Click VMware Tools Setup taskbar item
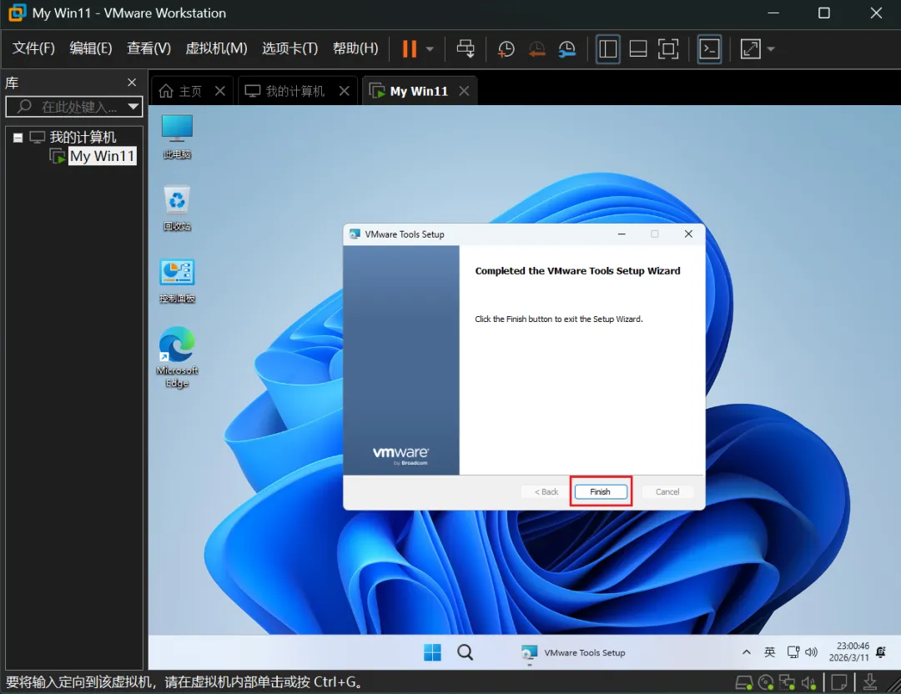 pos(573,652)
